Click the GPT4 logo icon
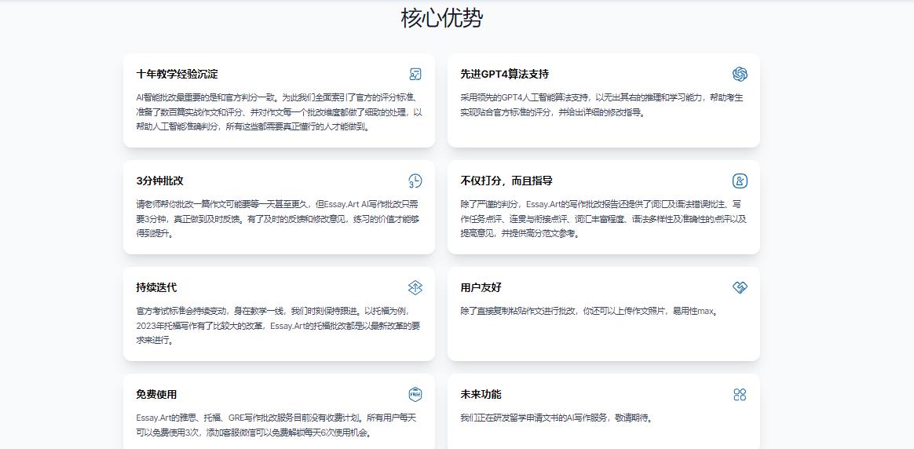Screen dimensions: 914x449 click(x=739, y=75)
